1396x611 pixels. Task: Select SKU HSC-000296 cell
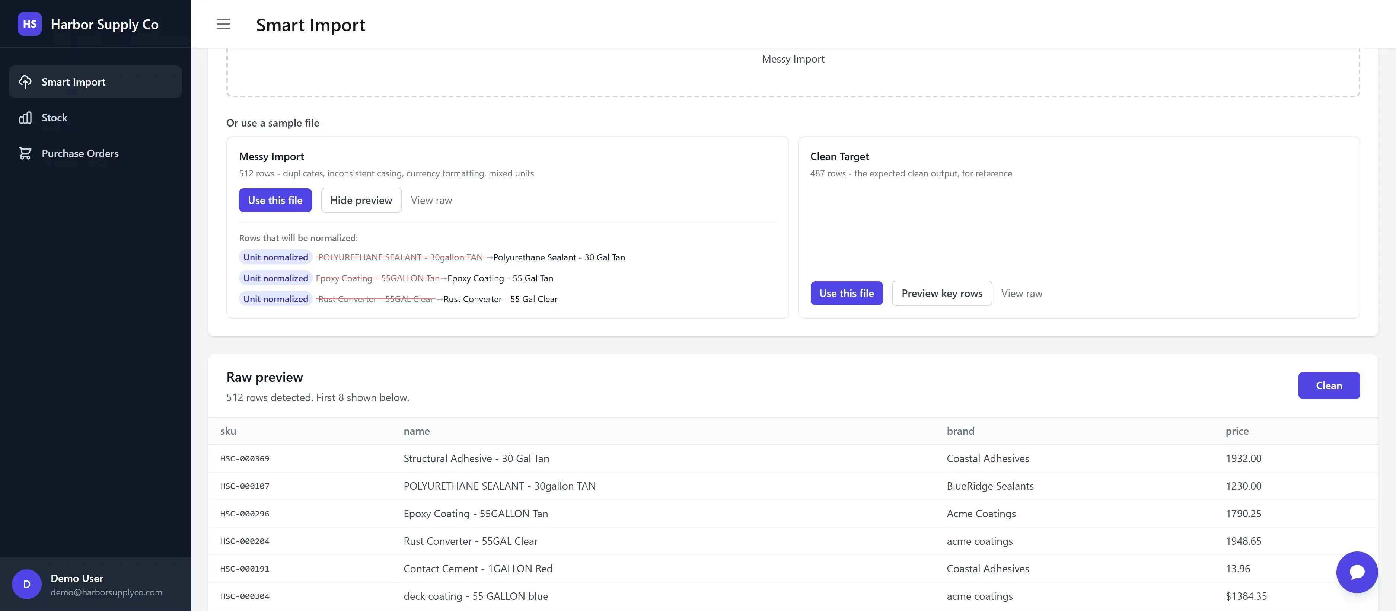pos(245,514)
